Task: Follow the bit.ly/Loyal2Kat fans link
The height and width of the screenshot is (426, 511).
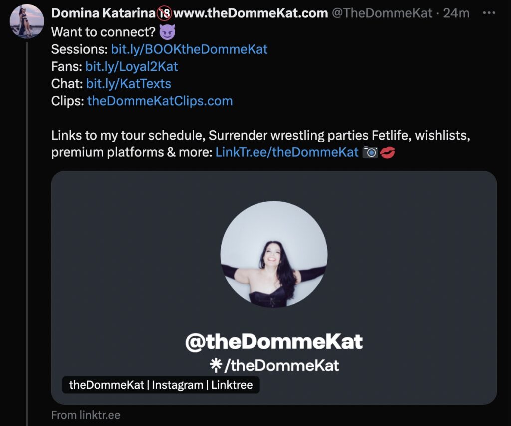Action: coord(132,66)
